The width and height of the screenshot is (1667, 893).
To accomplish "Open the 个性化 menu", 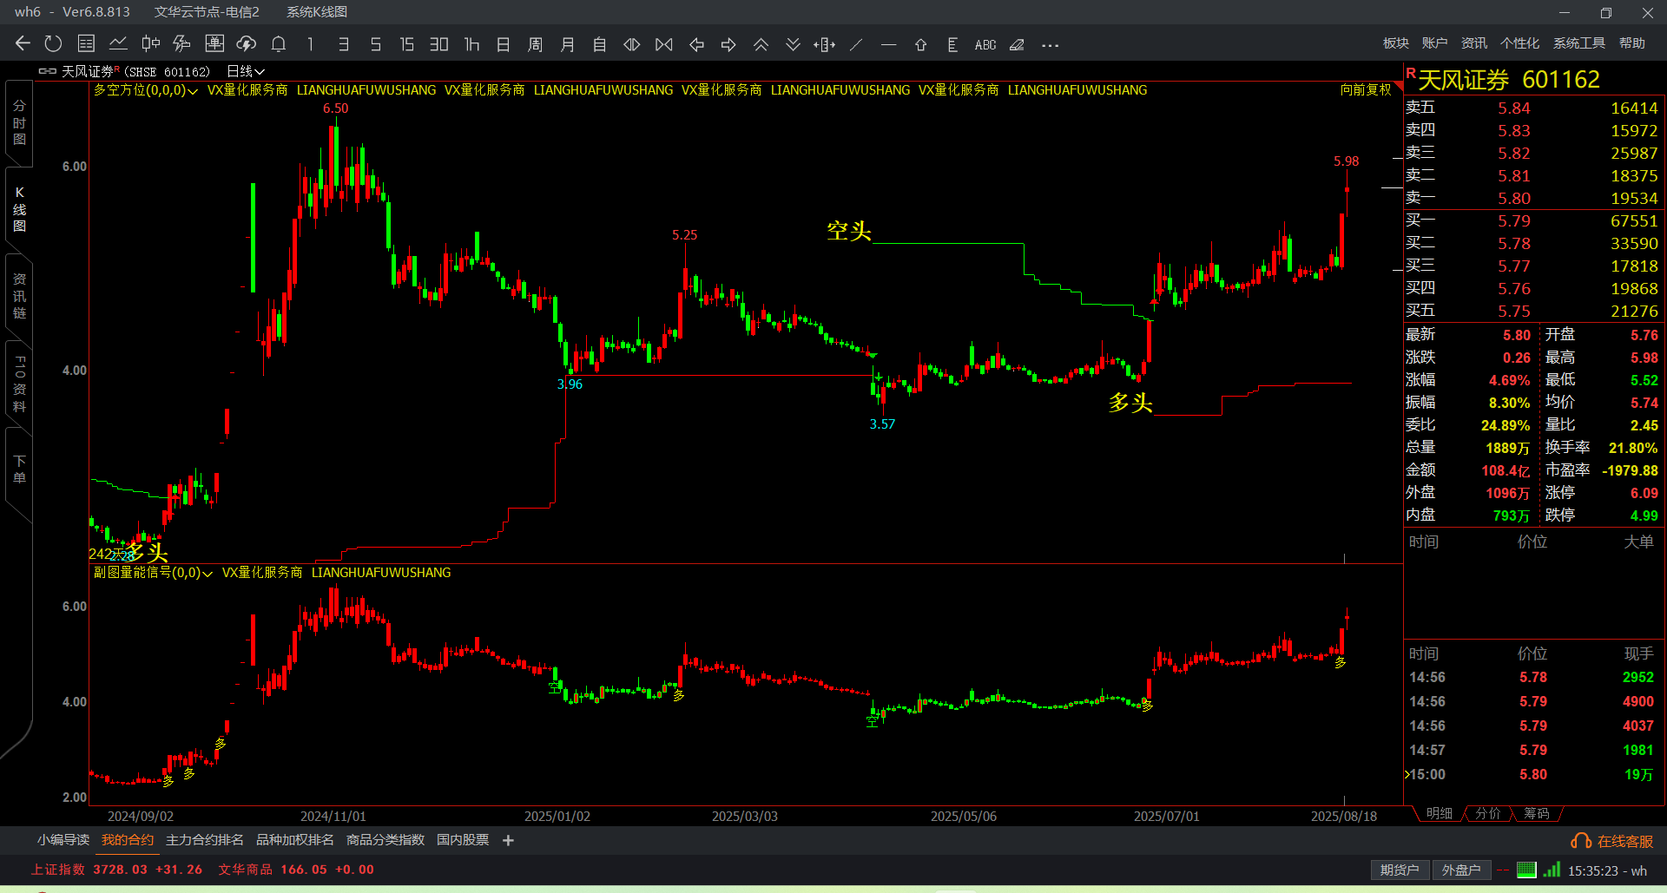I will [1519, 43].
